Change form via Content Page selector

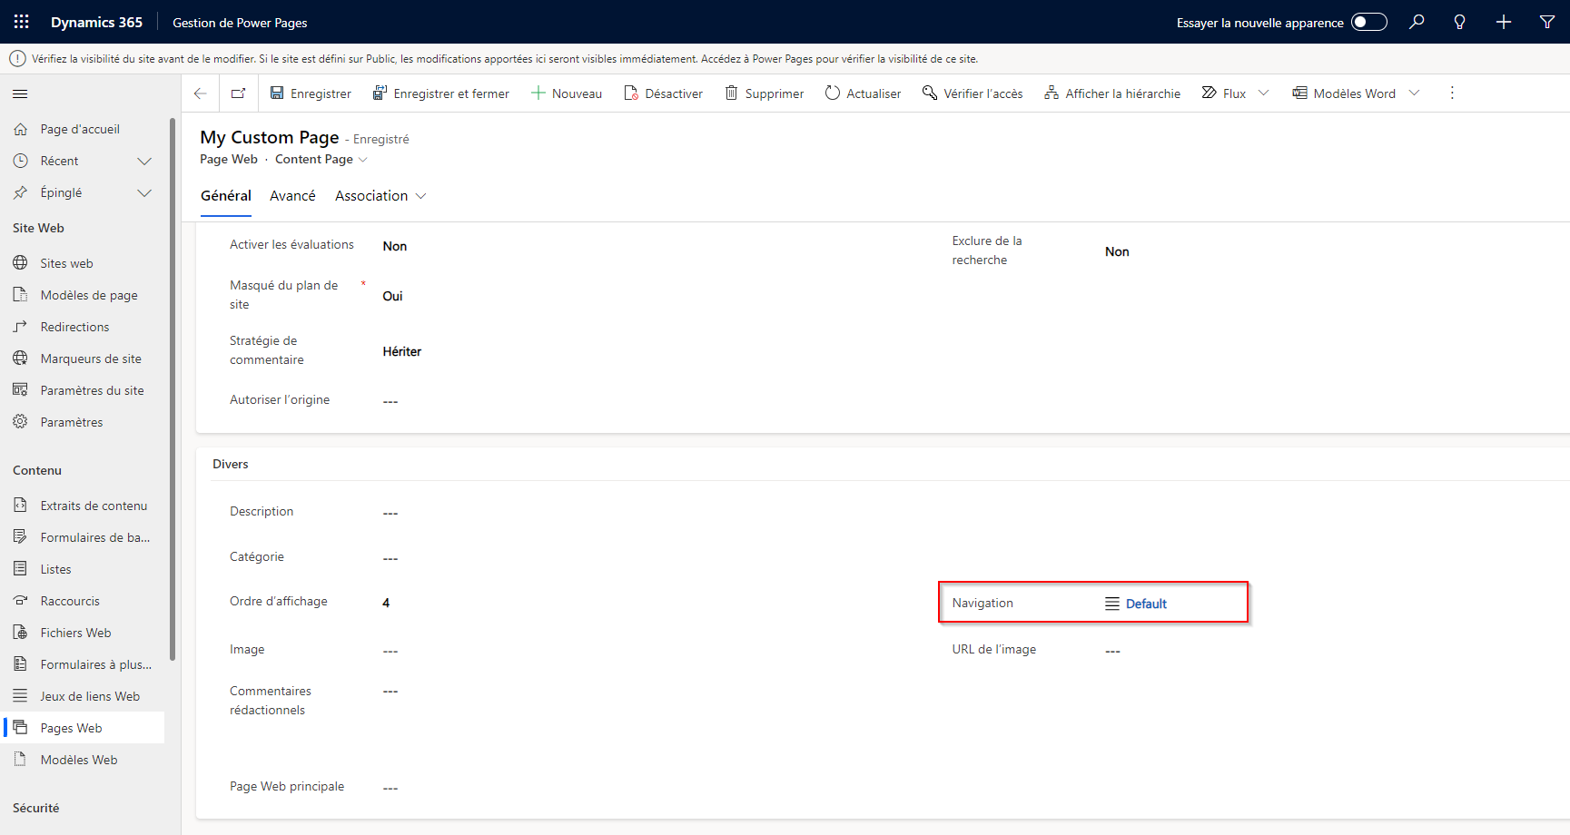(321, 159)
